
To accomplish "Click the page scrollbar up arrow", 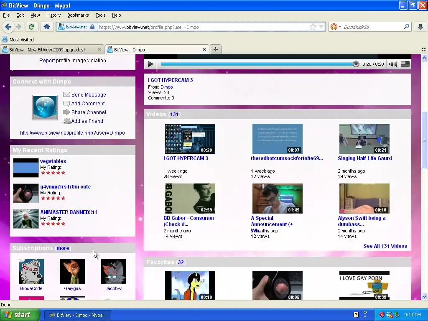I will coord(424,58).
